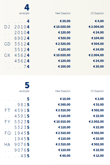The width and height of the screenshot is (110, 165).
Task: Select lot number FY 532355
Action: [17, 122]
